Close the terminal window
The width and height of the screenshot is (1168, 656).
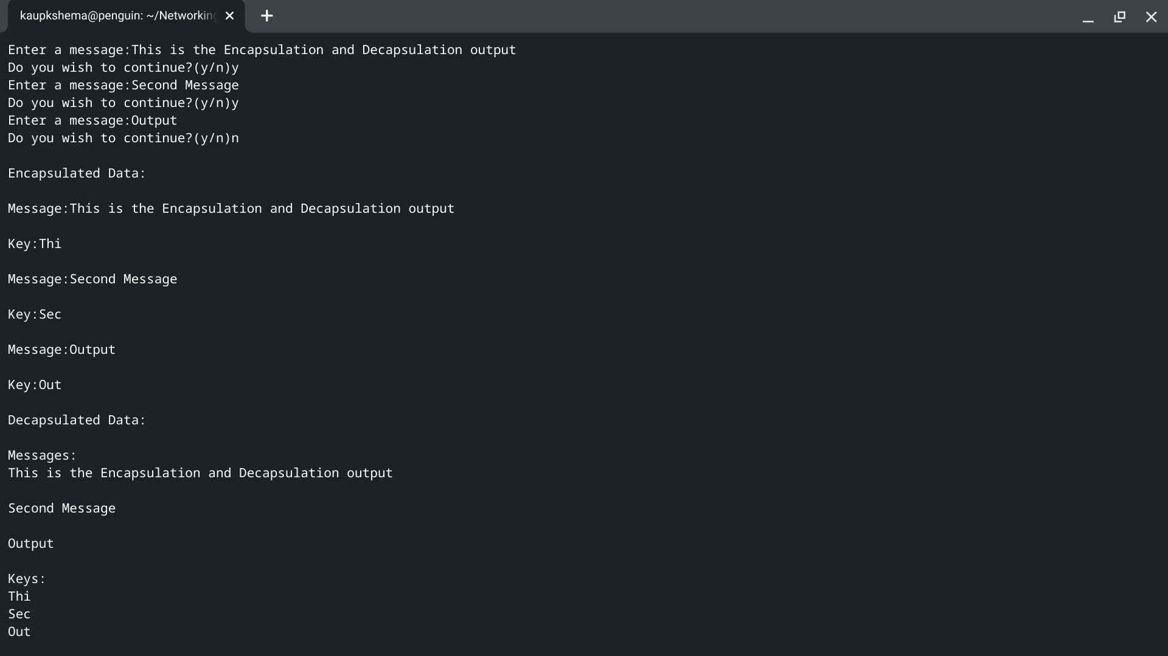(x=1151, y=17)
